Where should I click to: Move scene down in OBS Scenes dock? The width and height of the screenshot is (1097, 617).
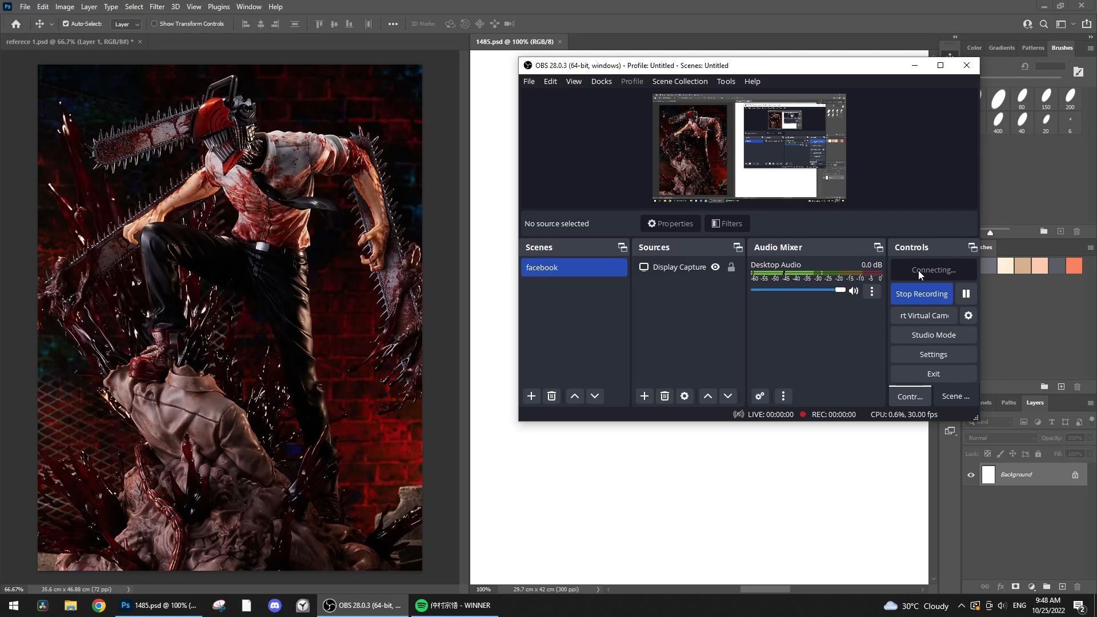tap(595, 396)
